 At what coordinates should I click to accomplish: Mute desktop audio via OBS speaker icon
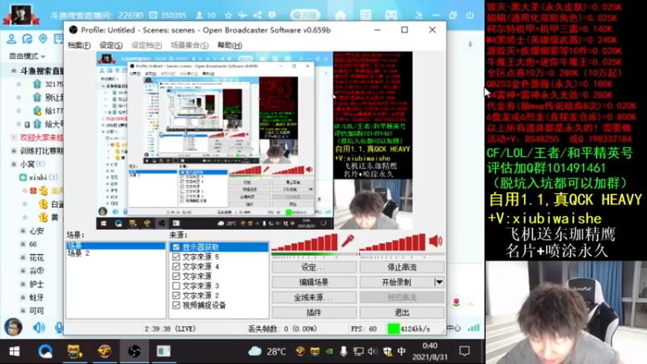(x=436, y=241)
